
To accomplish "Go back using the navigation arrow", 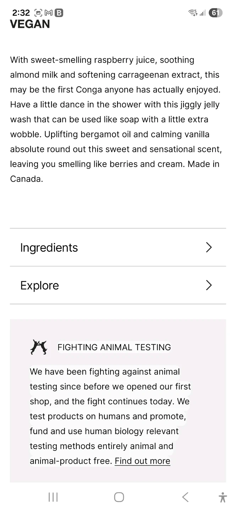I will pos(185,497).
